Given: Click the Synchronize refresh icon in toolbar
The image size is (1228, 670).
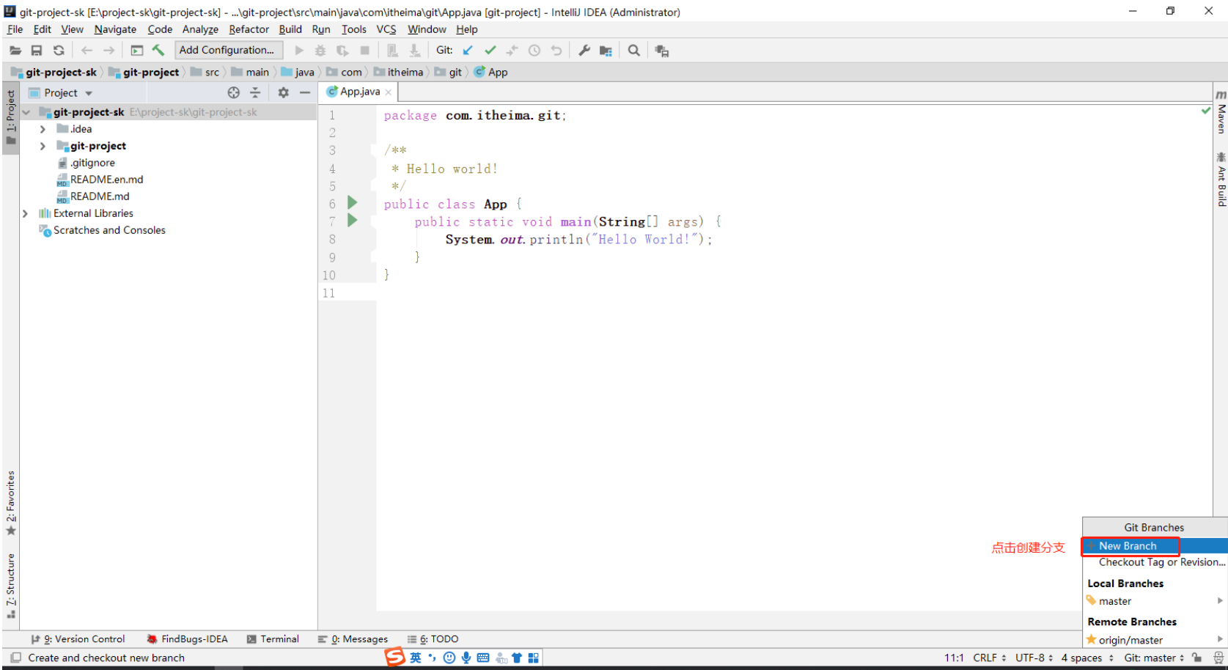Looking at the screenshot, I should 59,51.
